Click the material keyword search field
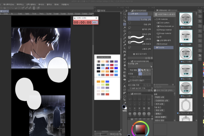Viewport: 204px width, 136px height. (x=164, y=90)
